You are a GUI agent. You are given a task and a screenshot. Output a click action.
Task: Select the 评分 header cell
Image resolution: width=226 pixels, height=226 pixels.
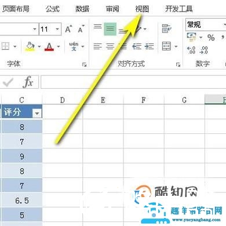tap(21, 112)
